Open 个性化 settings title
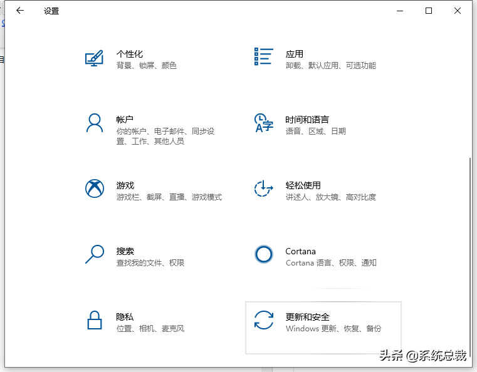This screenshot has height=372, width=477. 130,54
